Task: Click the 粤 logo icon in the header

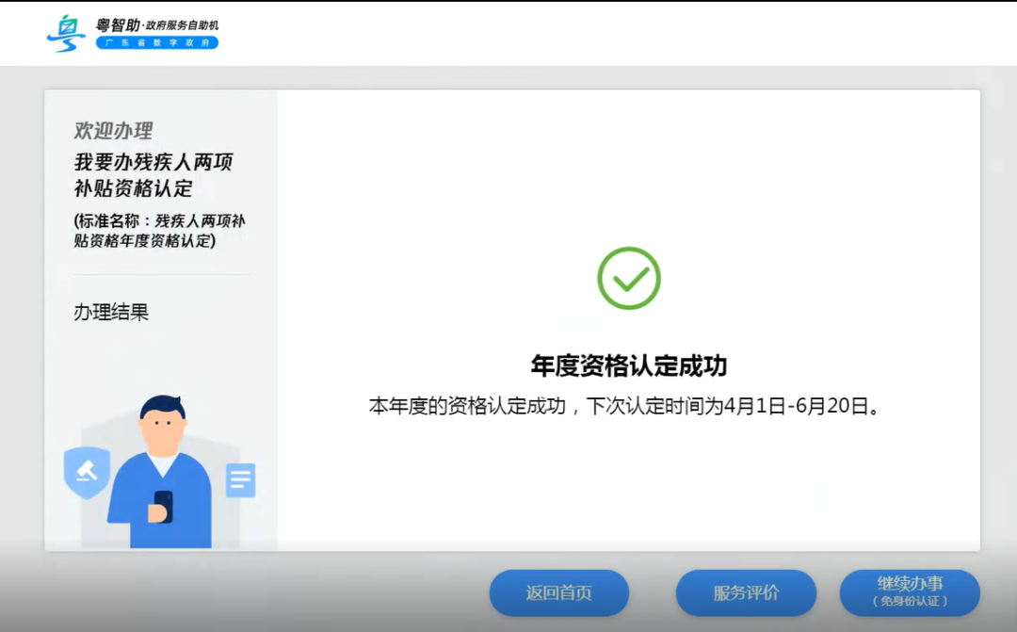Action: (64, 31)
